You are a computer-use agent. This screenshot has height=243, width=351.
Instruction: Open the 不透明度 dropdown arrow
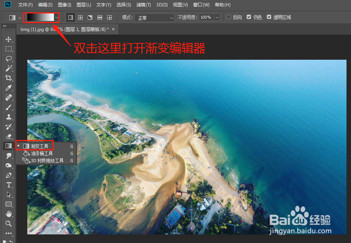(217, 17)
